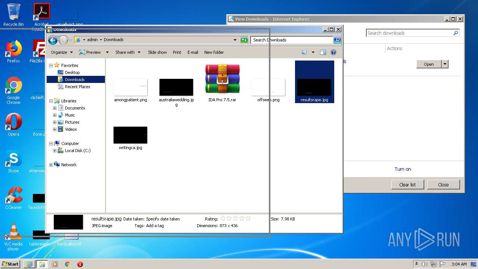This screenshot has height=269, width=478.
Task: Click Specify date taken in details pane
Action: tap(163, 219)
